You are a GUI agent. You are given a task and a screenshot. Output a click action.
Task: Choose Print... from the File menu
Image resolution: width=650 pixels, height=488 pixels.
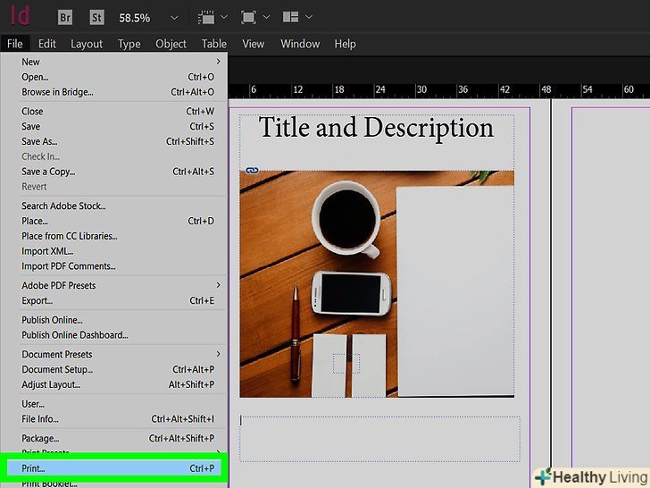pos(34,468)
